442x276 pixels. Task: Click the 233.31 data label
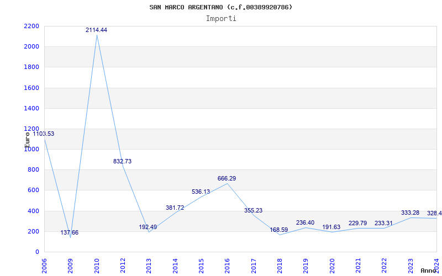click(383, 224)
